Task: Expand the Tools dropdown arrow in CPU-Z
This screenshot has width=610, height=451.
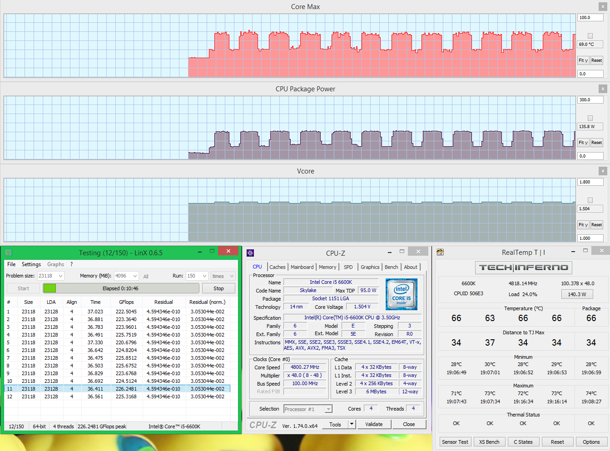Action: pos(352,424)
